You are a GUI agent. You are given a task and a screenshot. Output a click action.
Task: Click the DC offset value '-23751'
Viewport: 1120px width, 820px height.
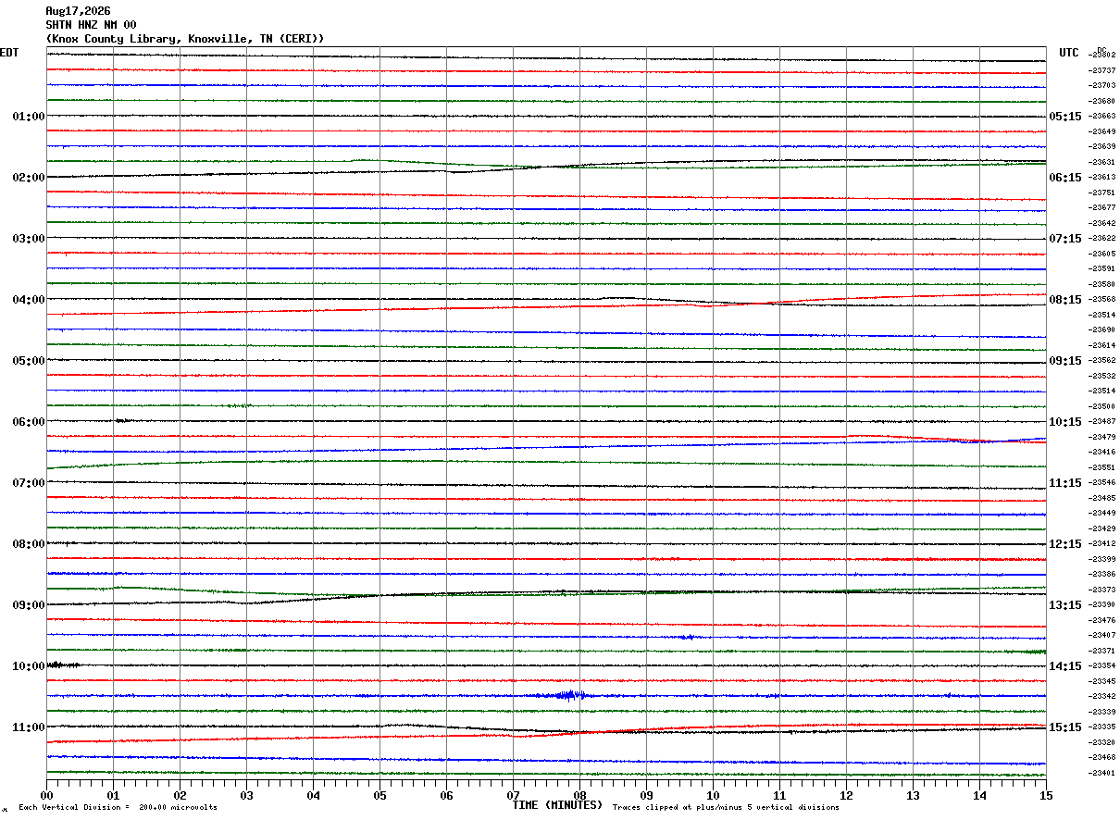(1101, 193)
